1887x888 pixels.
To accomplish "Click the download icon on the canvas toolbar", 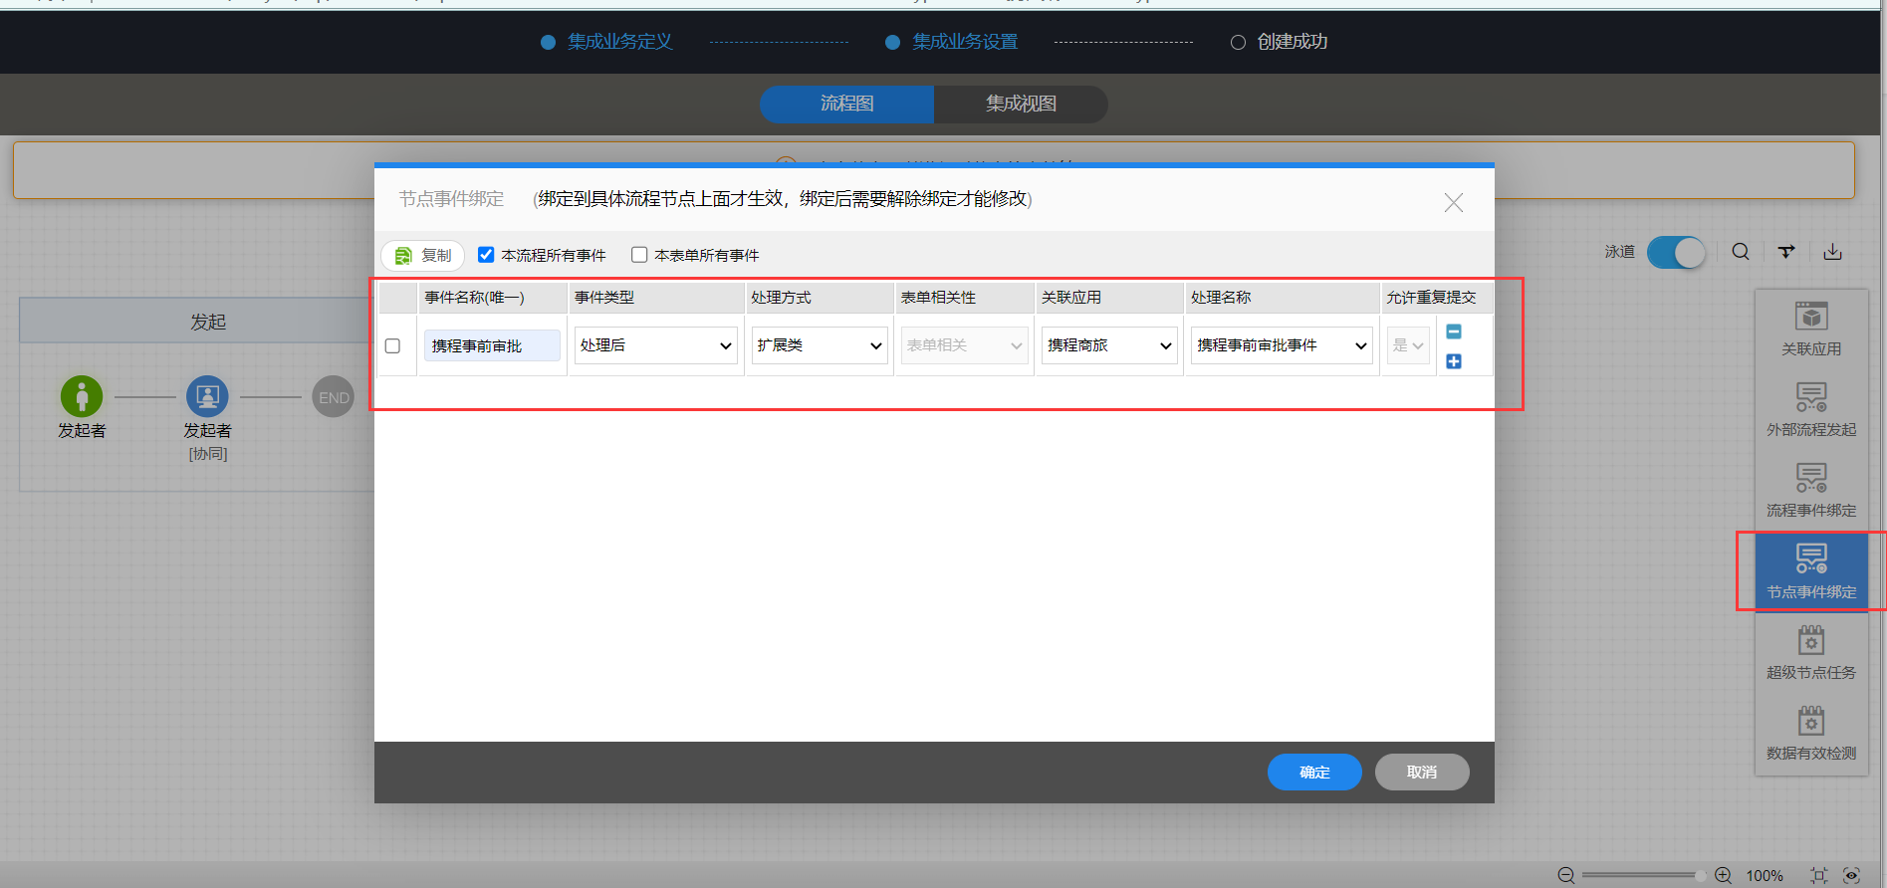I will click(1832, 252).
